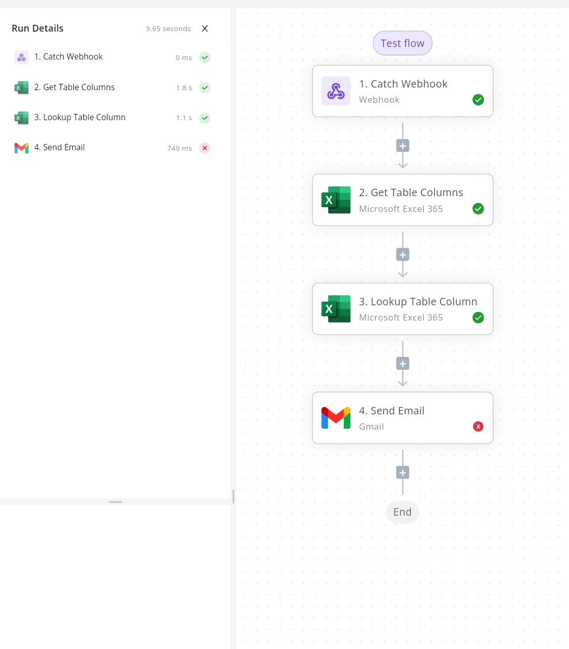
Task: Click green check on Get Table Columns node
Action: pyautogui.click(x=478, y=209)
